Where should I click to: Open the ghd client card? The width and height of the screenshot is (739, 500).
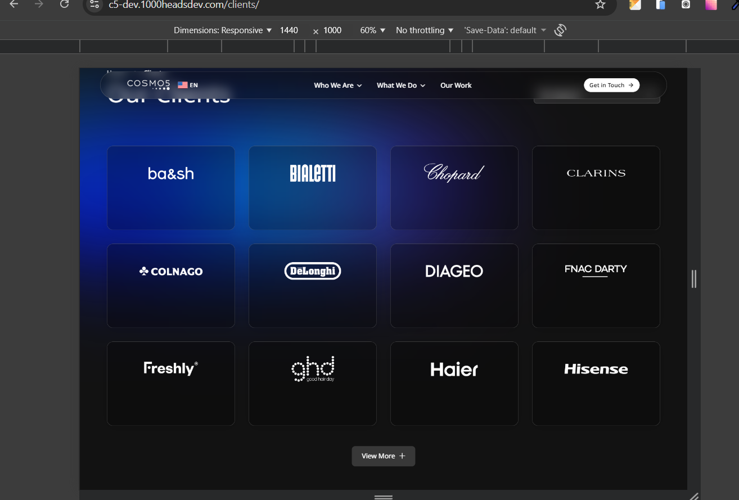(x=313, y=384)
